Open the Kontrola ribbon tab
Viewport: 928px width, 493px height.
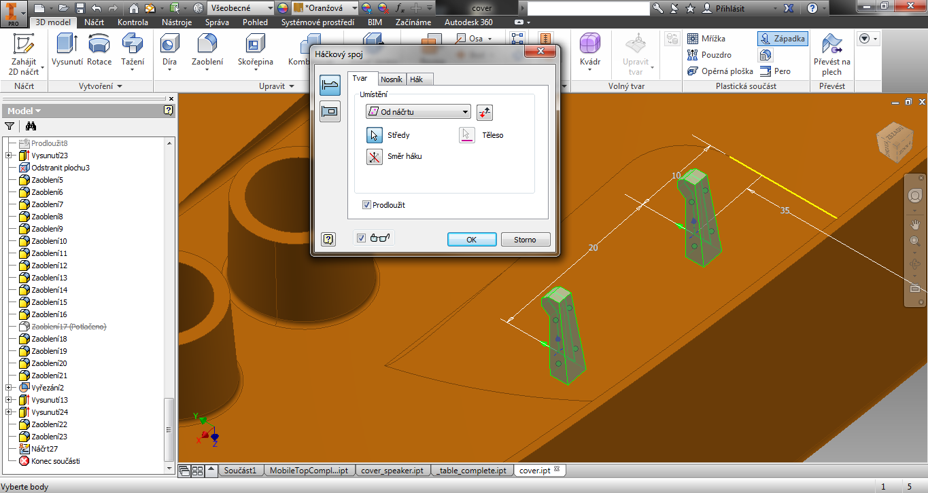pos(133,22)
